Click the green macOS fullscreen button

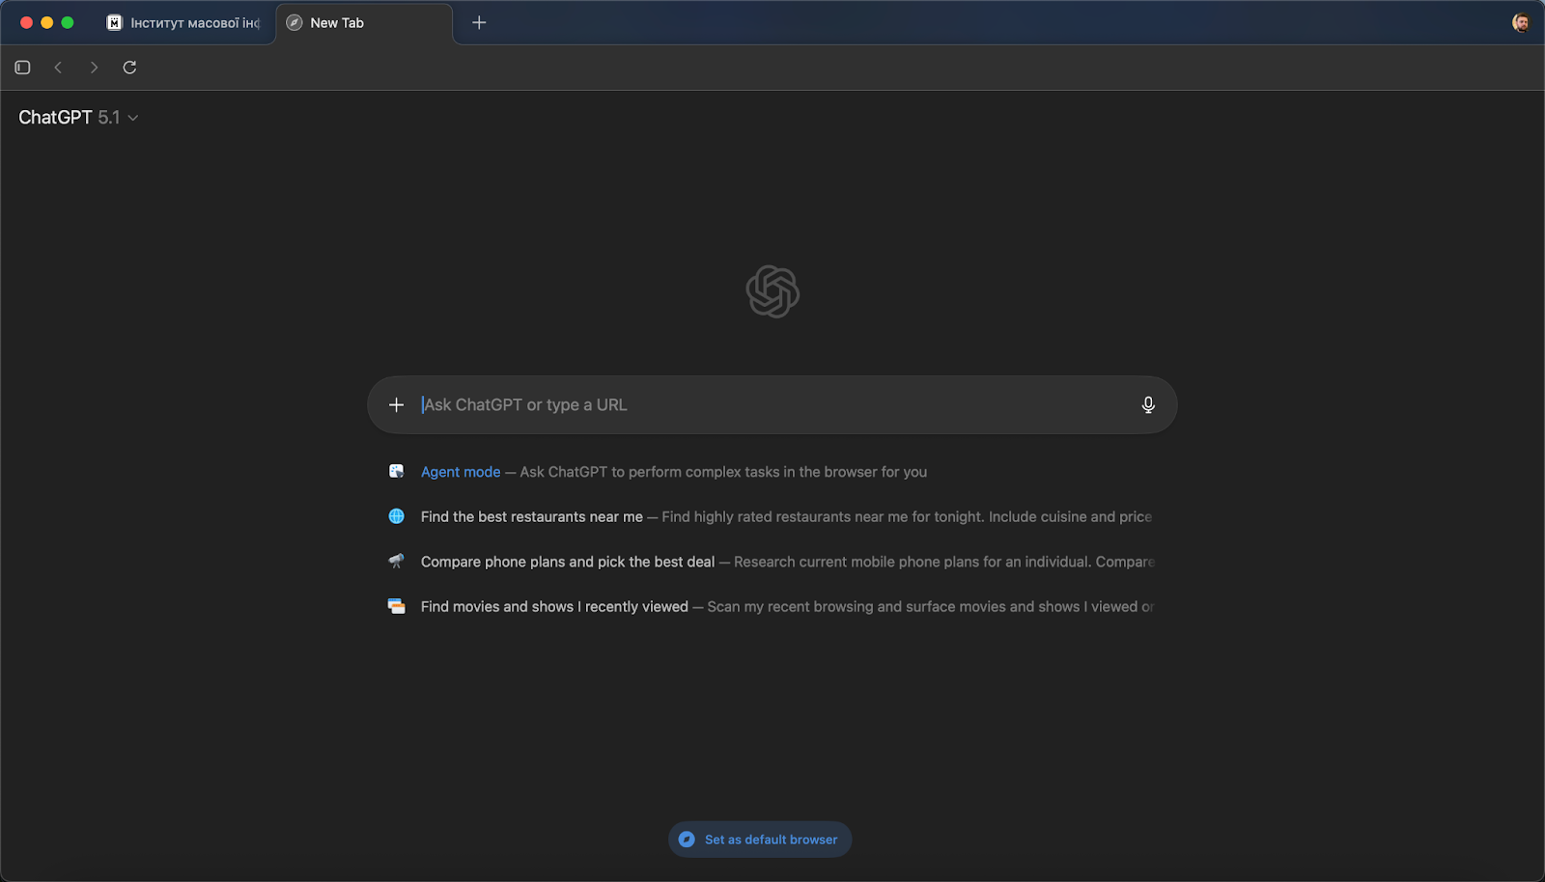[x=68, y=23]
